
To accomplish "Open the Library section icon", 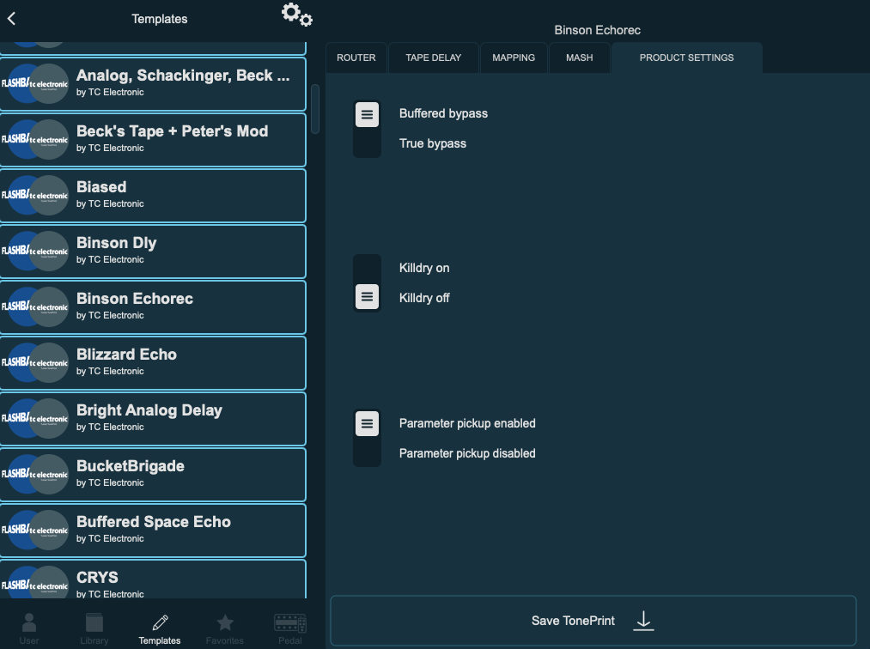I will pos(94,627).
